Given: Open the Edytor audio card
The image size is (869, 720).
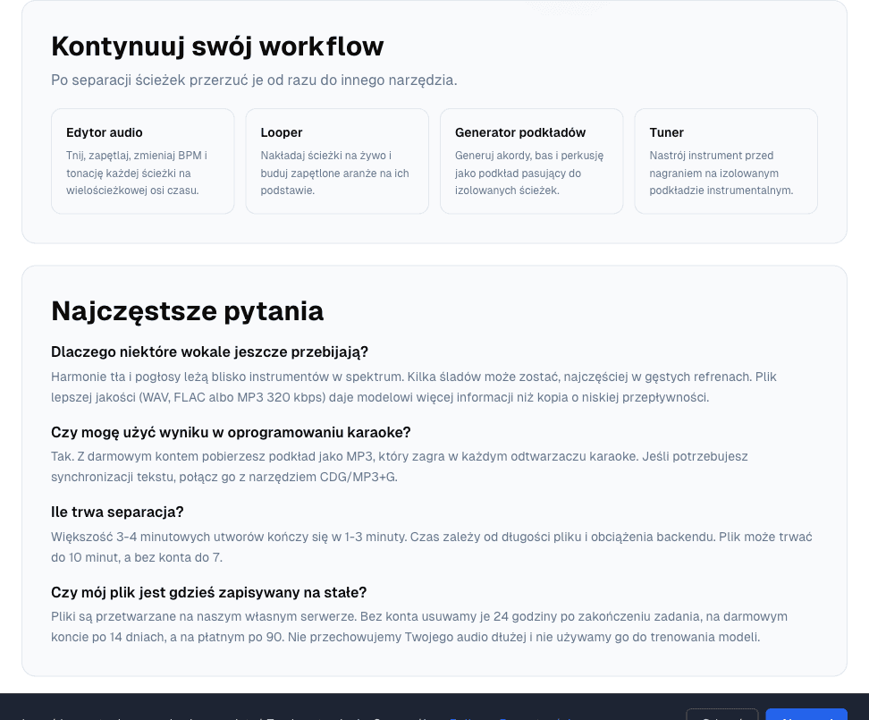Looking at the screenshot, I should click(x=142, y=161).
